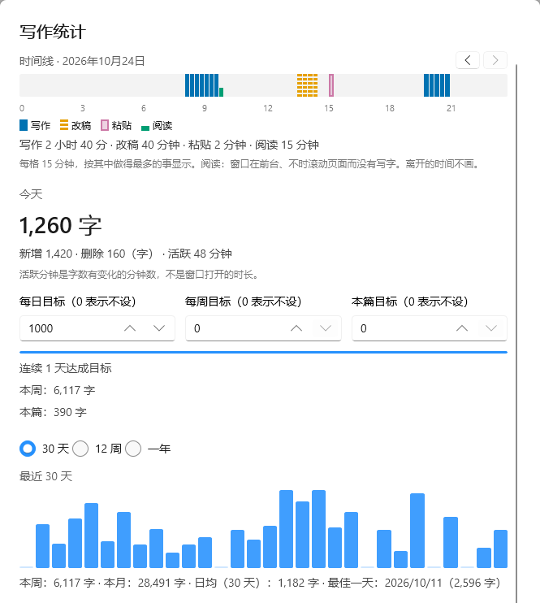The image size is (540, 603).
Task: Decrease the per-document goal (本篇目标) value
Action: pos(491,328)
